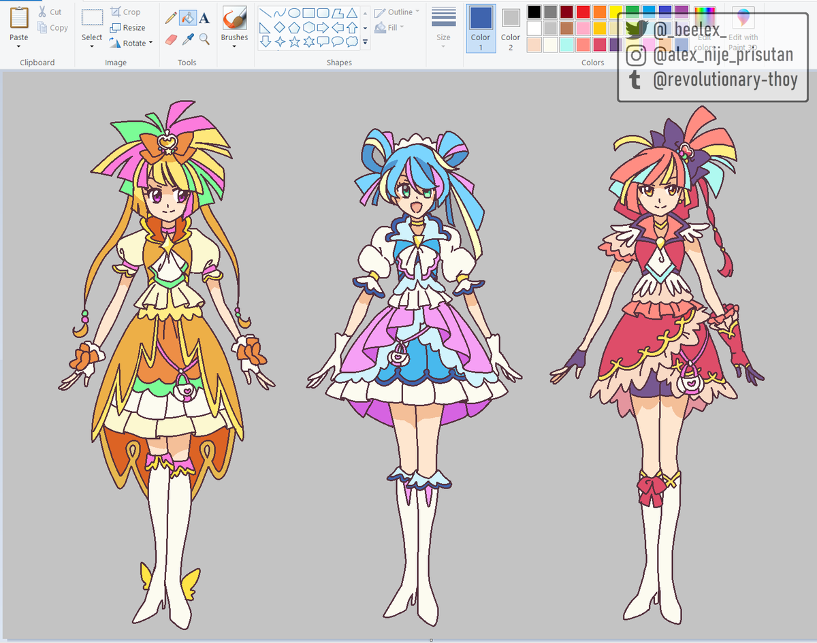Click the Cut scissors icon
The height and width of the screenshot is (643, 817).
(x=42, y=12)
